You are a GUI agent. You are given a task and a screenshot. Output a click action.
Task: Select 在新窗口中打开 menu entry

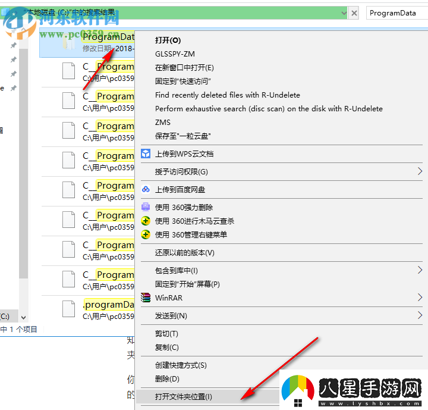tap(184, 68)
